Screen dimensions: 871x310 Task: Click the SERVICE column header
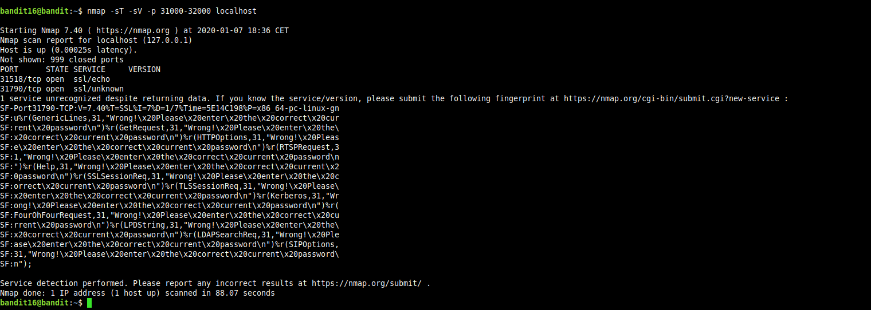tap(89, 69)
